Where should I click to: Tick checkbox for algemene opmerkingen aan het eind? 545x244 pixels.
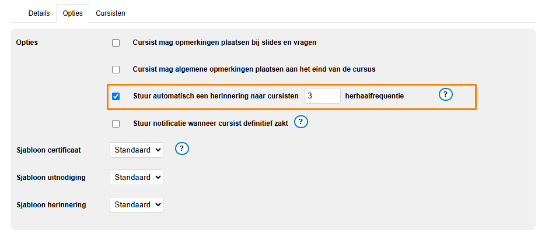pos(116,69)
